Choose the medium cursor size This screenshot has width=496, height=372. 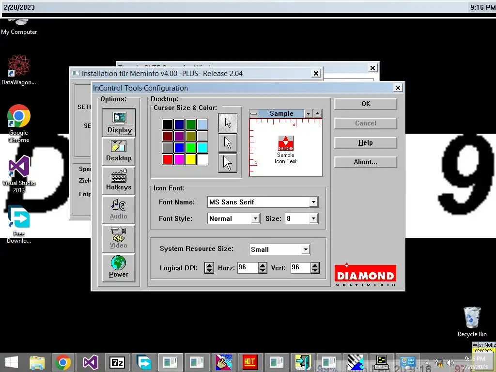(228, 143)
